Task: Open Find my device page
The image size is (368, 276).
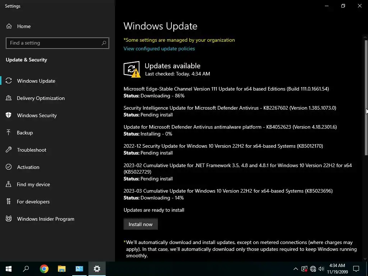Action: (57, 184)
